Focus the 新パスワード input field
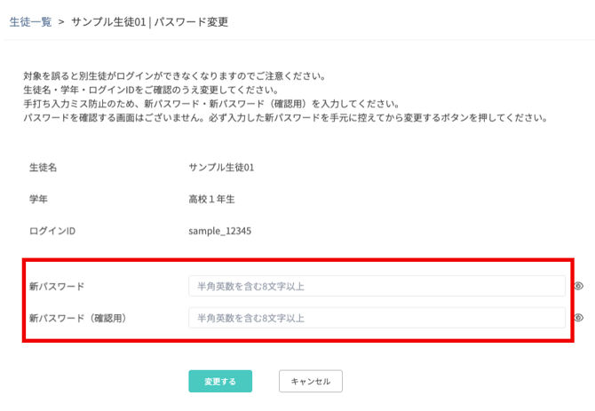595x411 pixels. pos(377,286)
